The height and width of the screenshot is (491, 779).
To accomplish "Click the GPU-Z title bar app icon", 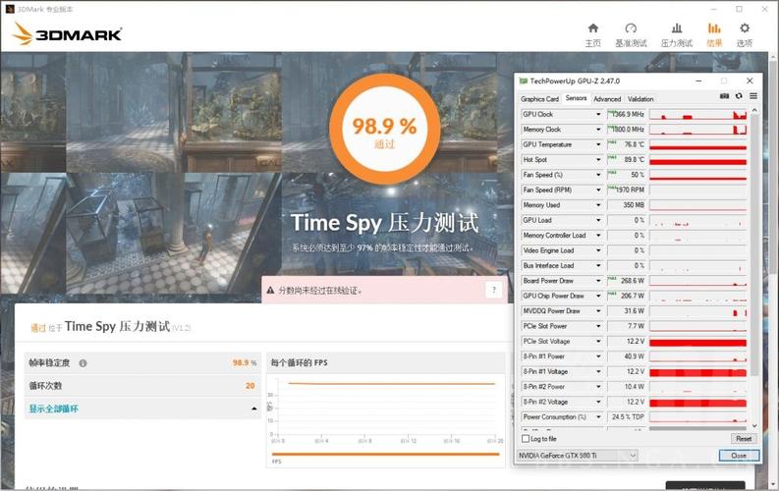I will pyautogui.click(x=523, y=81).
